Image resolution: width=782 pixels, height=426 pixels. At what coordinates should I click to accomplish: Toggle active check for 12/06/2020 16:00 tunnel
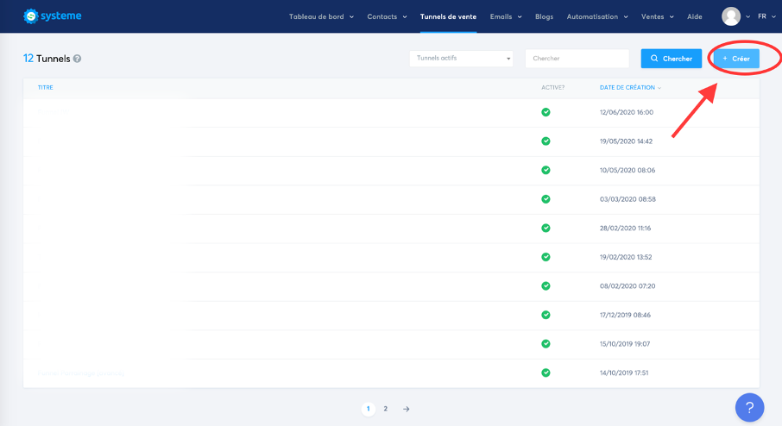click(x=546, y=112)
